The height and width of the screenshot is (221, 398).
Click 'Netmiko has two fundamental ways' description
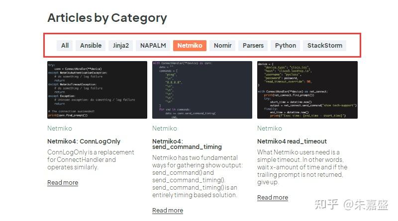coord(198,176)
